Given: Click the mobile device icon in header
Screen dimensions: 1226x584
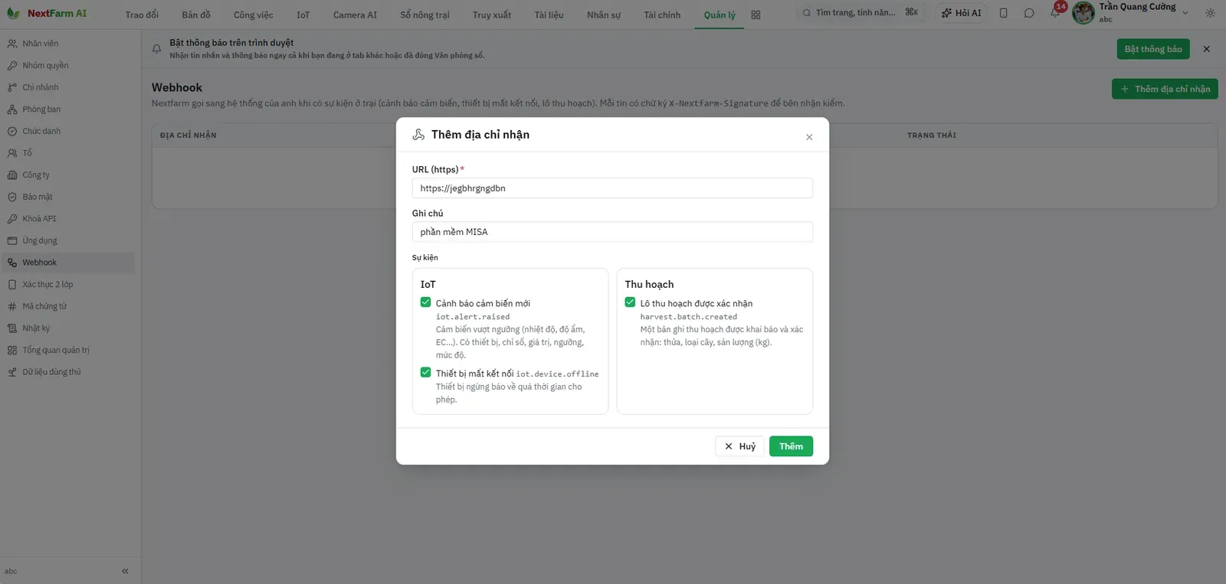Looking at the screenshot, I should click(x=1004, y=13).
